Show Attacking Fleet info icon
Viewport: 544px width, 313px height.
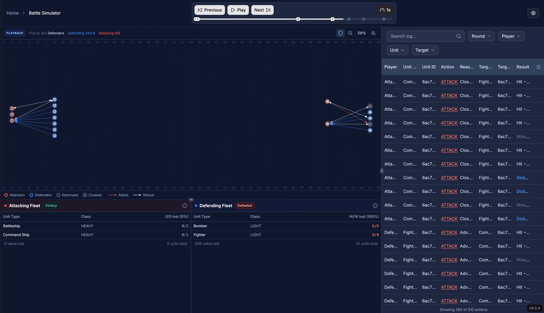[185, 206]
